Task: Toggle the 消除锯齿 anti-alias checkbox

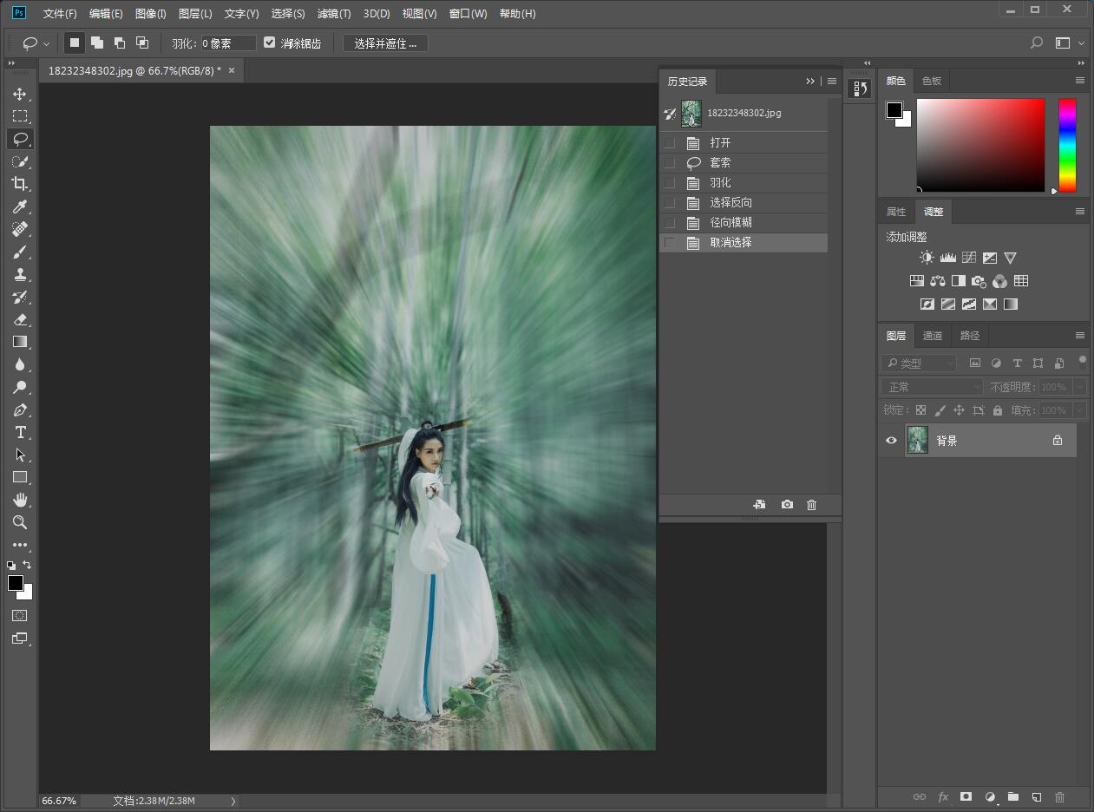Action: tap(269, 43)
